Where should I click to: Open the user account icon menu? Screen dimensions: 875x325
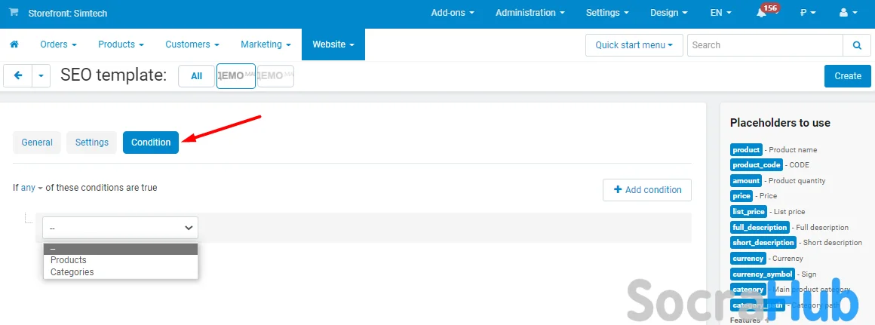tap(848, 13)
